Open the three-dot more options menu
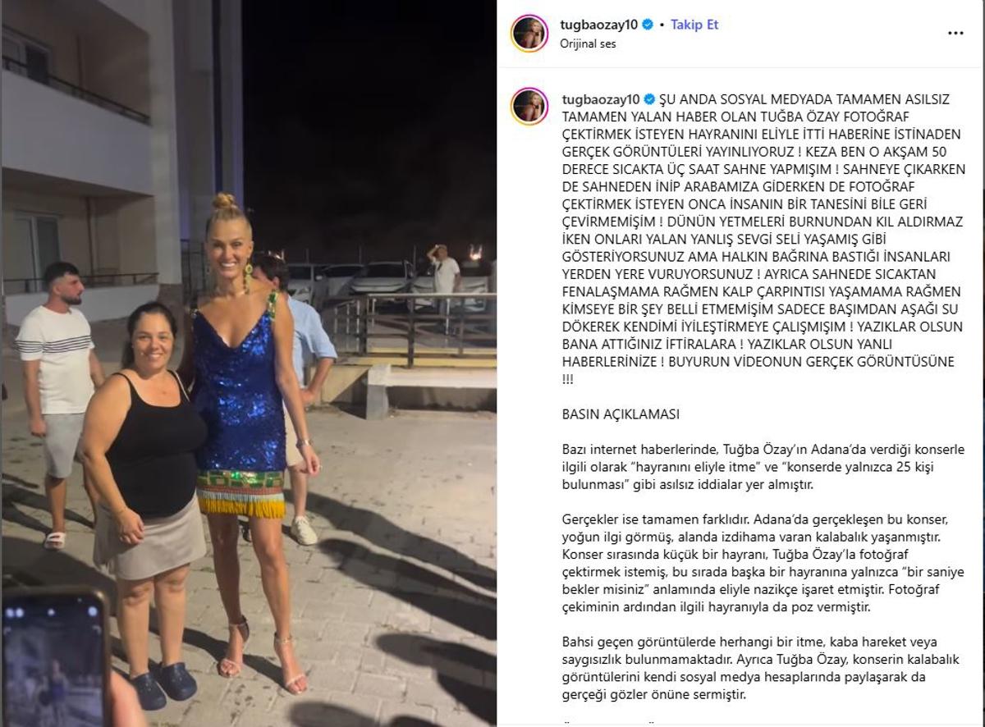985x727 pixels. click(955, 34)
